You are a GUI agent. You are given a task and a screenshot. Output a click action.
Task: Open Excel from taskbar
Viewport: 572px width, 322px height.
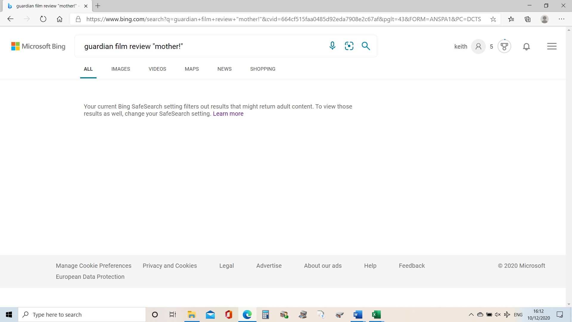pyautogui.click(x=377, y=315)
